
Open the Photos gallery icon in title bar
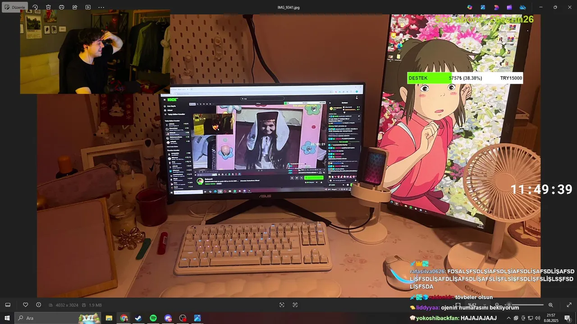[x=483, y=7]
